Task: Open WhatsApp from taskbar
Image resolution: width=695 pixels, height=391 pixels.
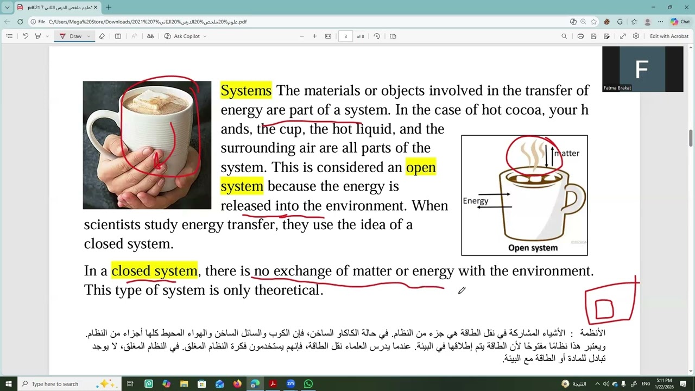Action: (308, 384)
